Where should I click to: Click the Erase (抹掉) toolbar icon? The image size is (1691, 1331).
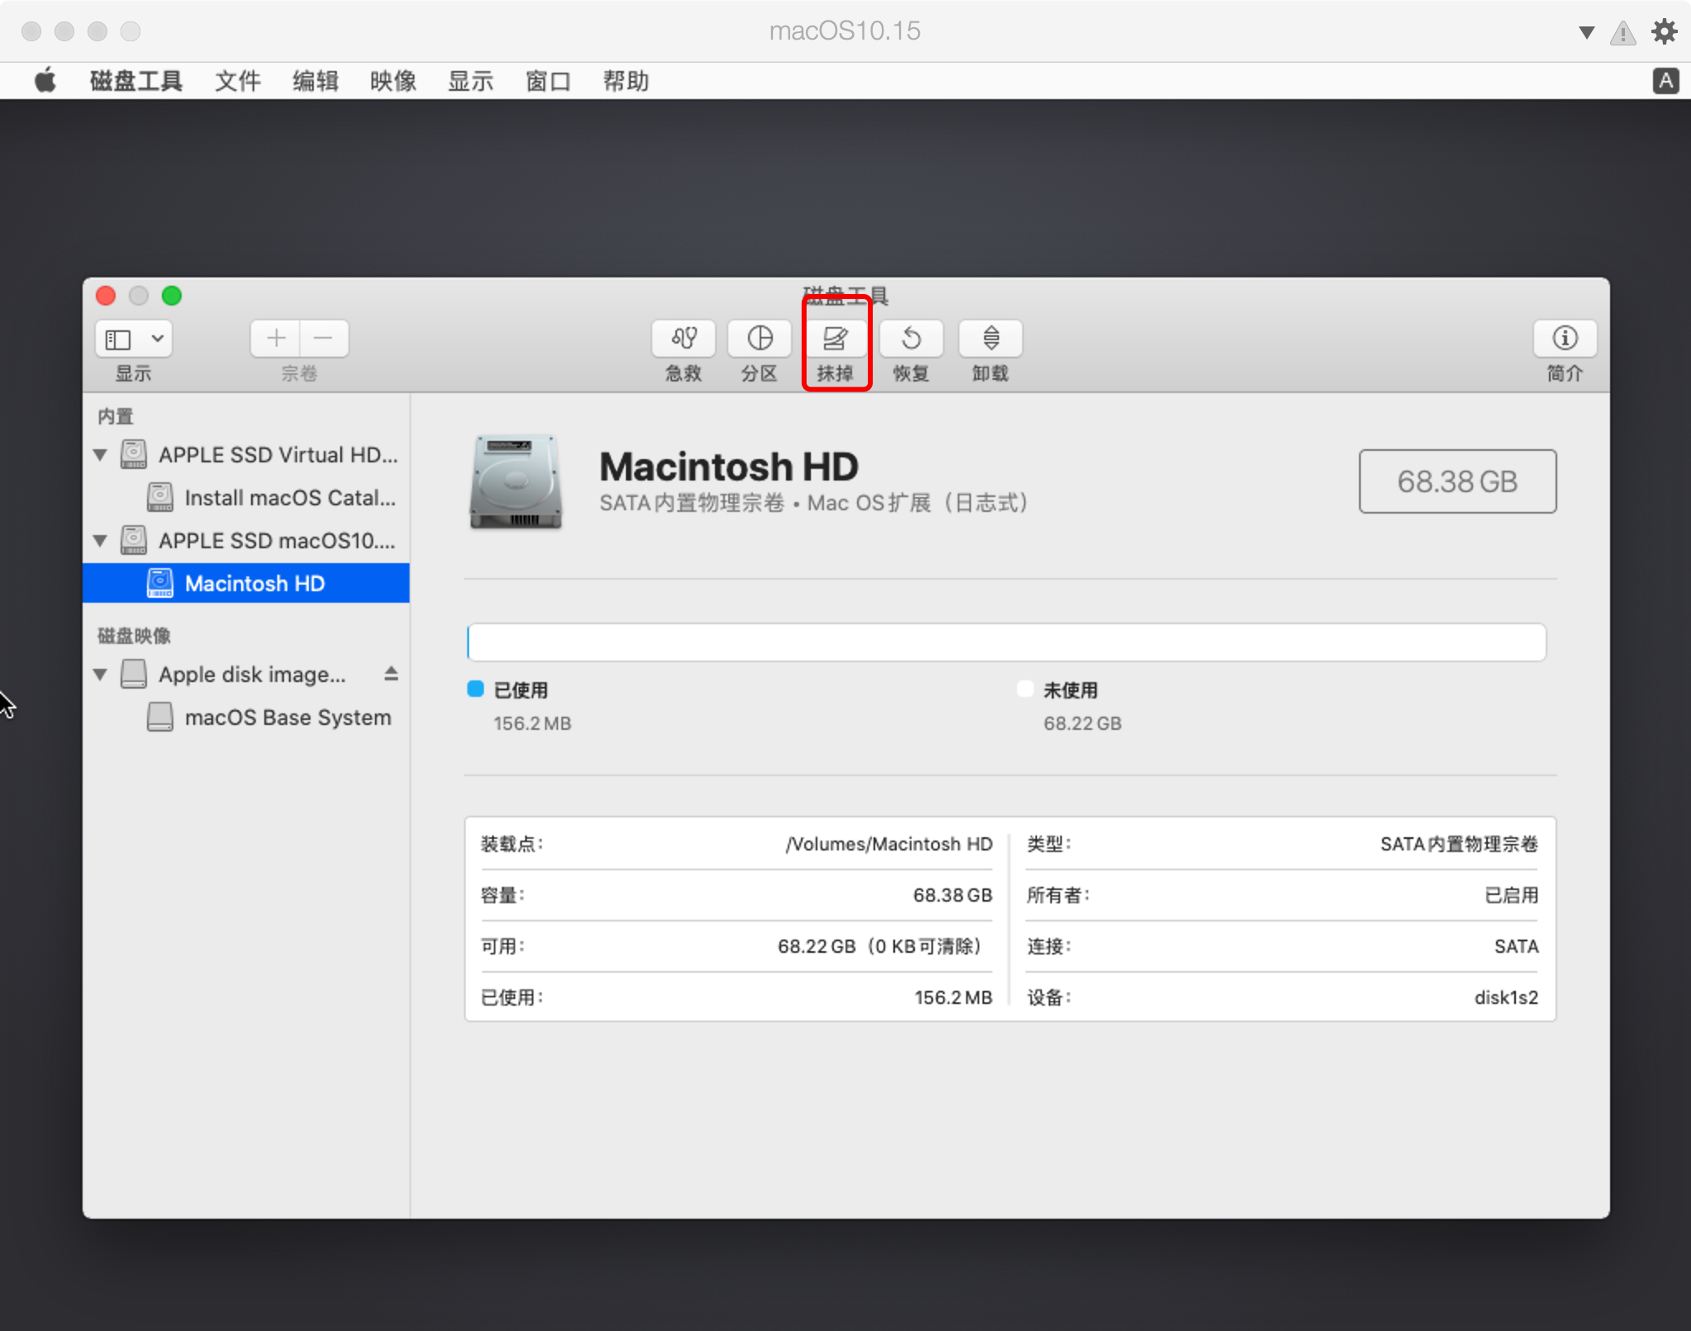tap(835, 339)
